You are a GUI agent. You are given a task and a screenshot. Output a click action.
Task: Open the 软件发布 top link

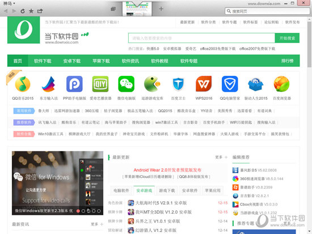point(292,22)
